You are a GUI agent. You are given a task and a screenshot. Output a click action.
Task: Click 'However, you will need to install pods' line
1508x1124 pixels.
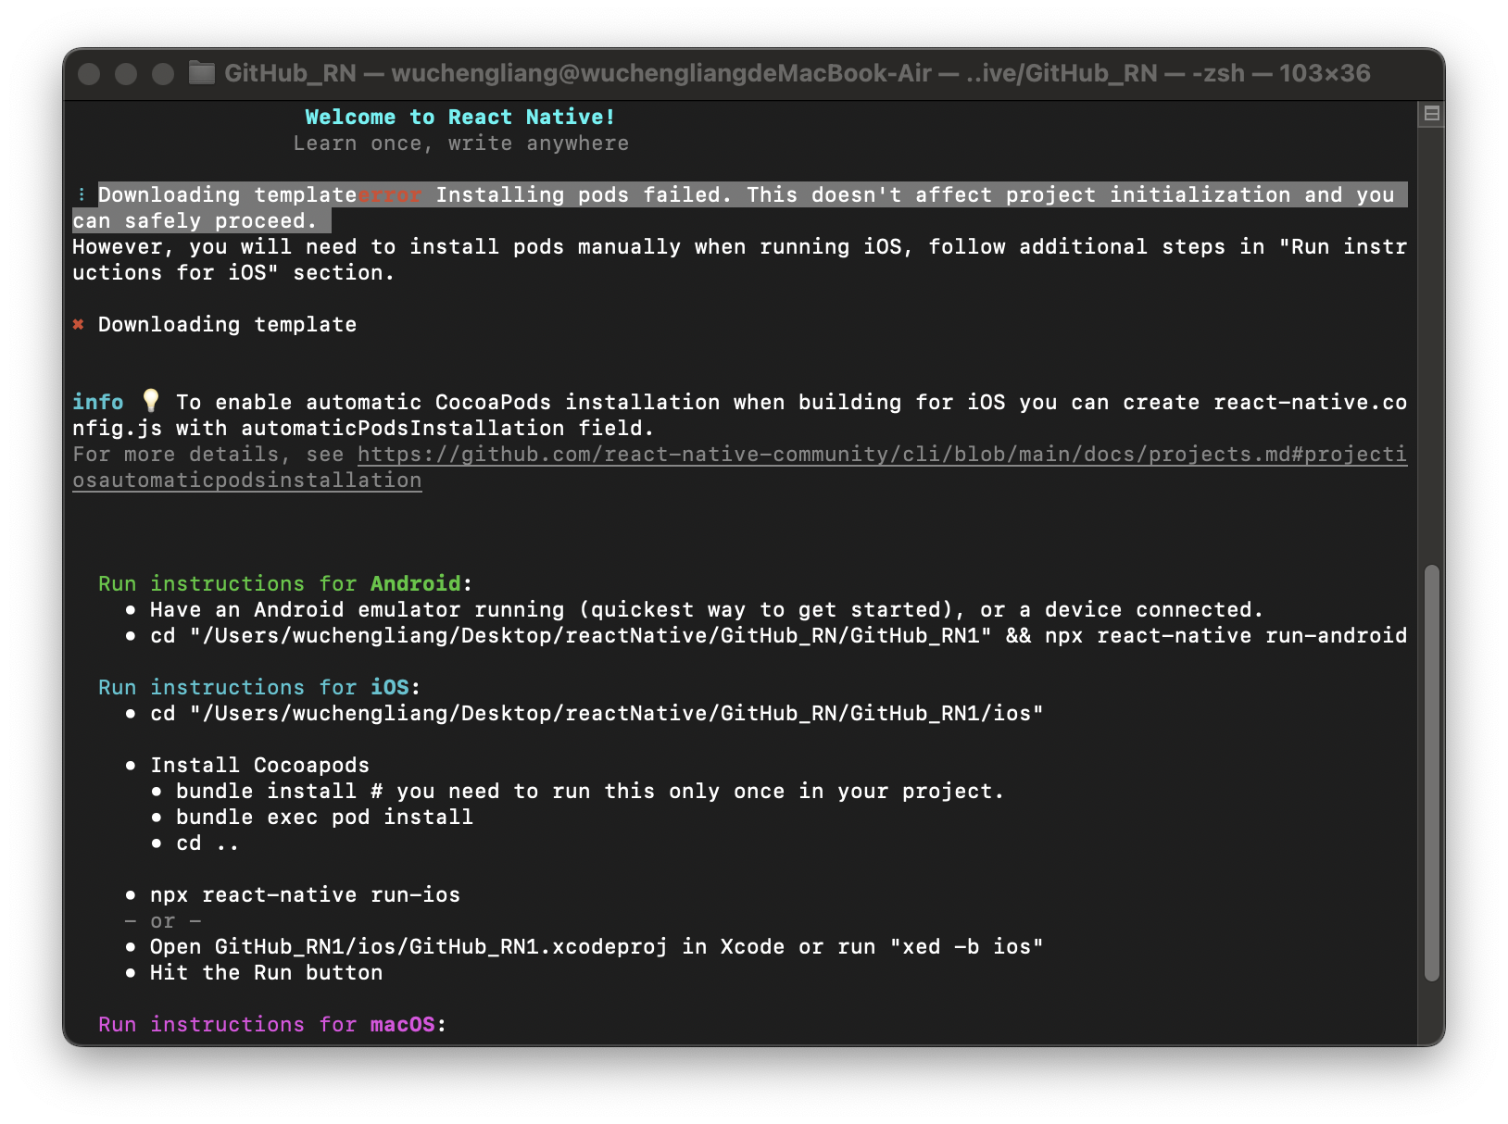(739, 246)
